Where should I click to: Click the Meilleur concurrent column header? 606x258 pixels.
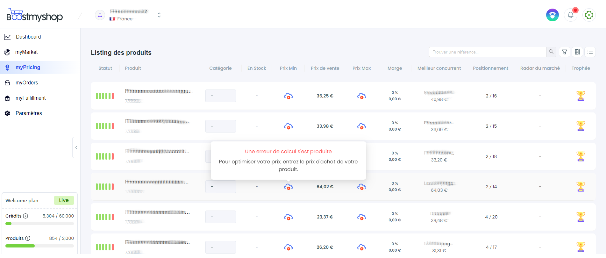(x=439, y=68)
